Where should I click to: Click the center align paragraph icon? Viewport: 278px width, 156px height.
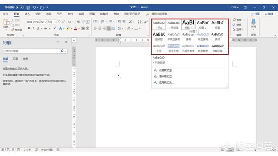100,28
